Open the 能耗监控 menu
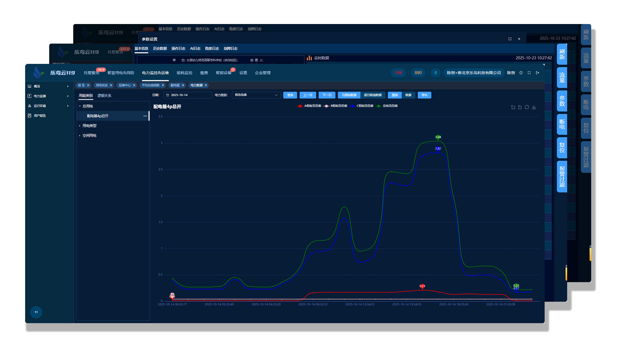 (184, 73)
